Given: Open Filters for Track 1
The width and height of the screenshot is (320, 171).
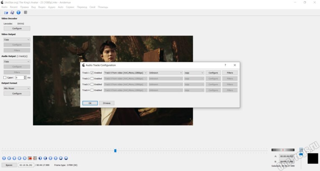Looking at the screenshot, I should point(230,73).
